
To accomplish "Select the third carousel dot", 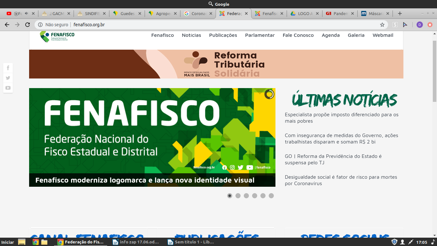I will [x=246, y=196].
